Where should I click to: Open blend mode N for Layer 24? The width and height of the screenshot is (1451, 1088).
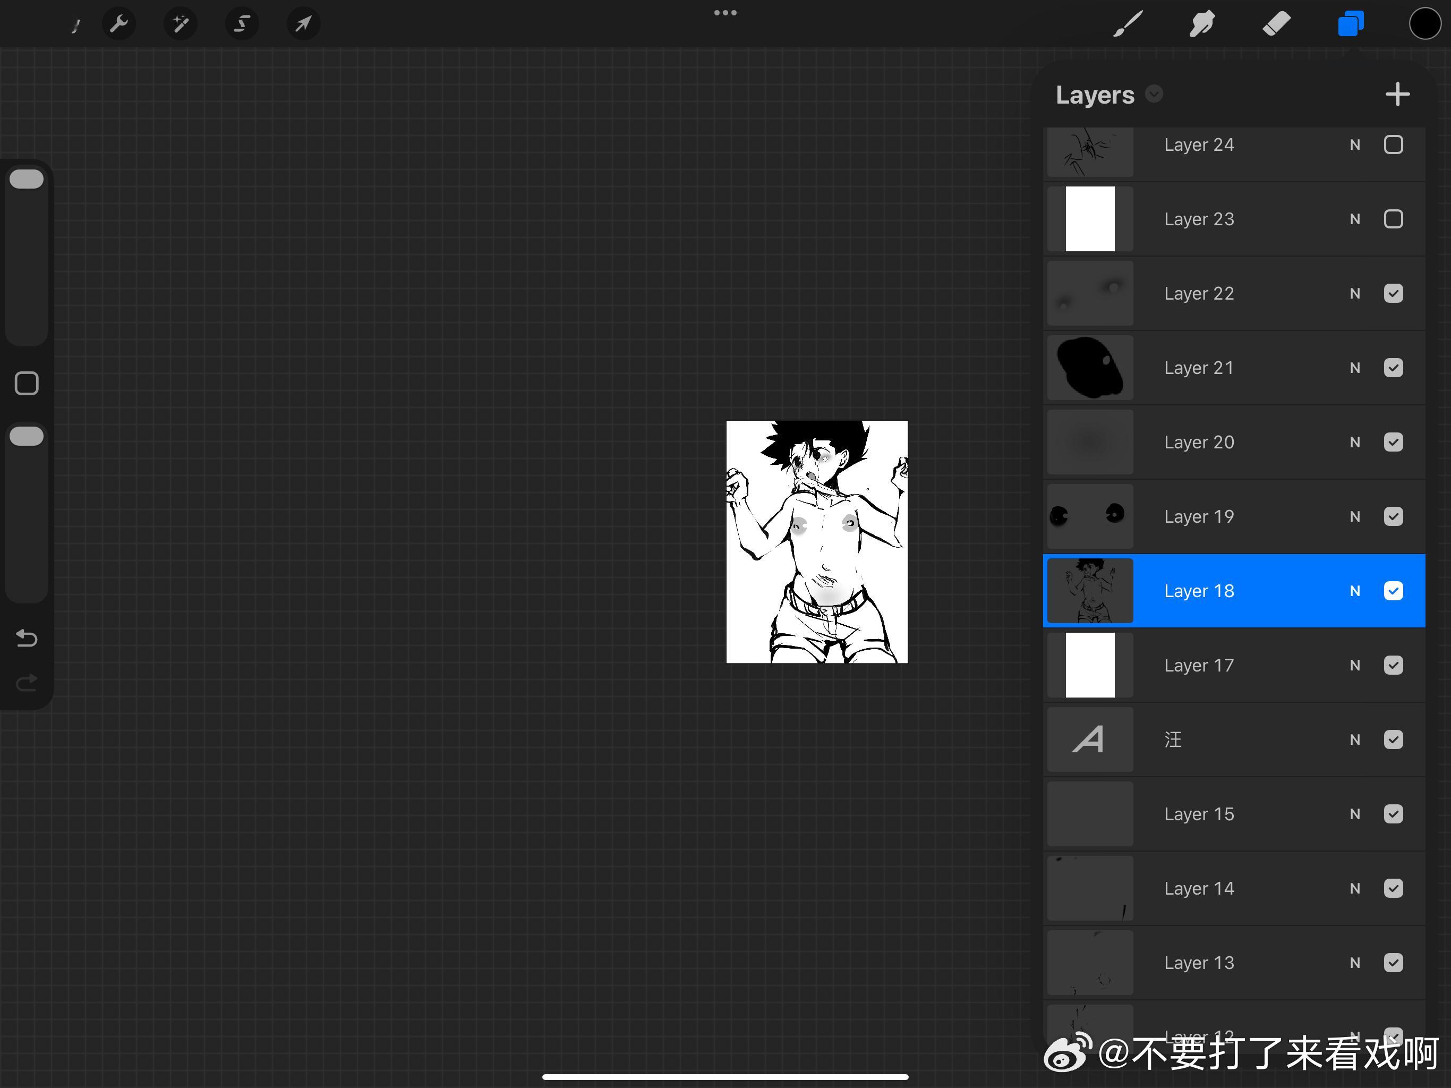click(1354, 144)
